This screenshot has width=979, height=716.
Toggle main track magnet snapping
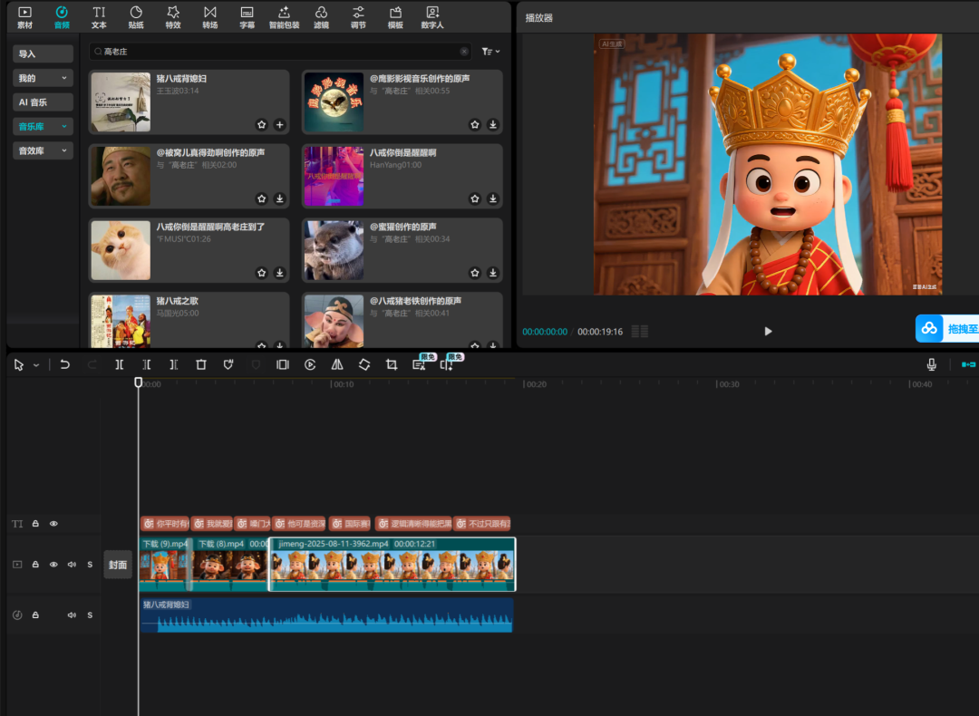pos(968,365)
